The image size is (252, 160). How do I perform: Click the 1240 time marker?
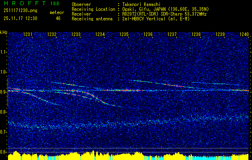pos(244,34)
